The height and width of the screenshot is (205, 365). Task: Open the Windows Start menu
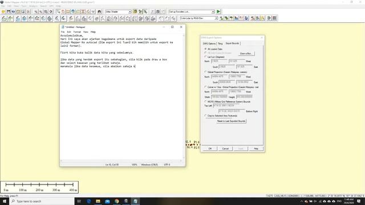click(5, 201)
